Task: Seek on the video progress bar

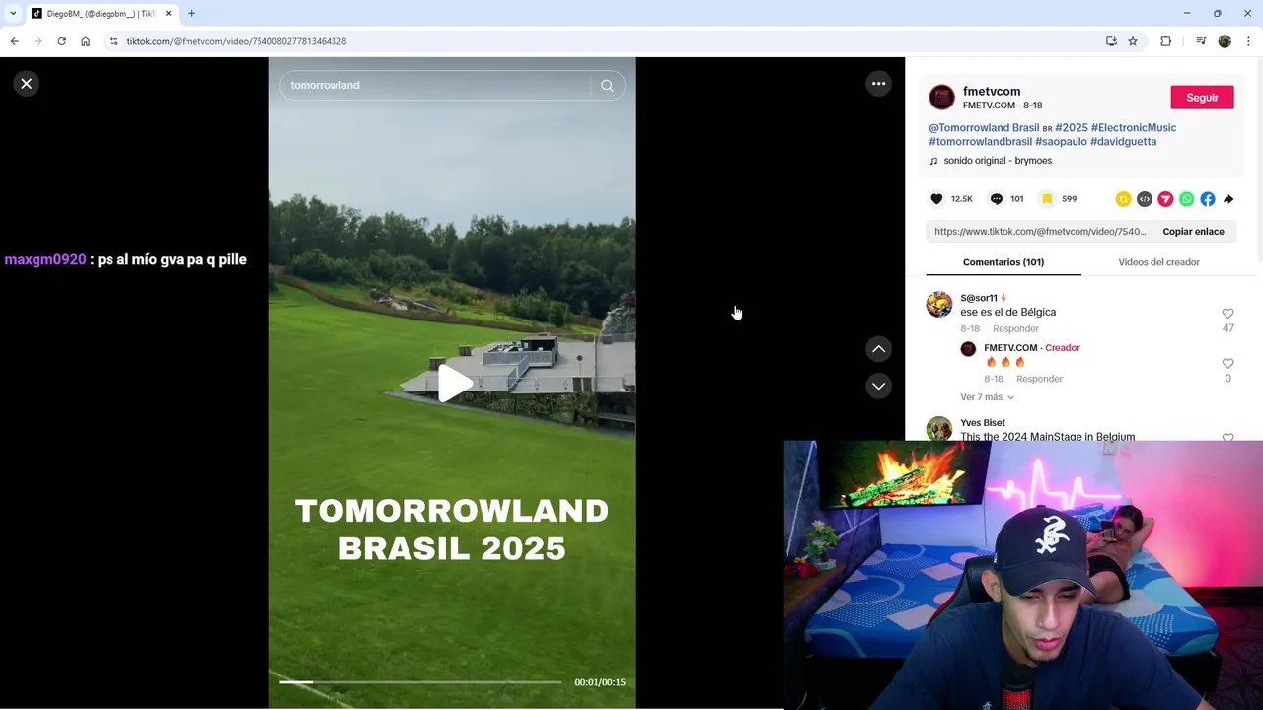Action: coord(420,682)
